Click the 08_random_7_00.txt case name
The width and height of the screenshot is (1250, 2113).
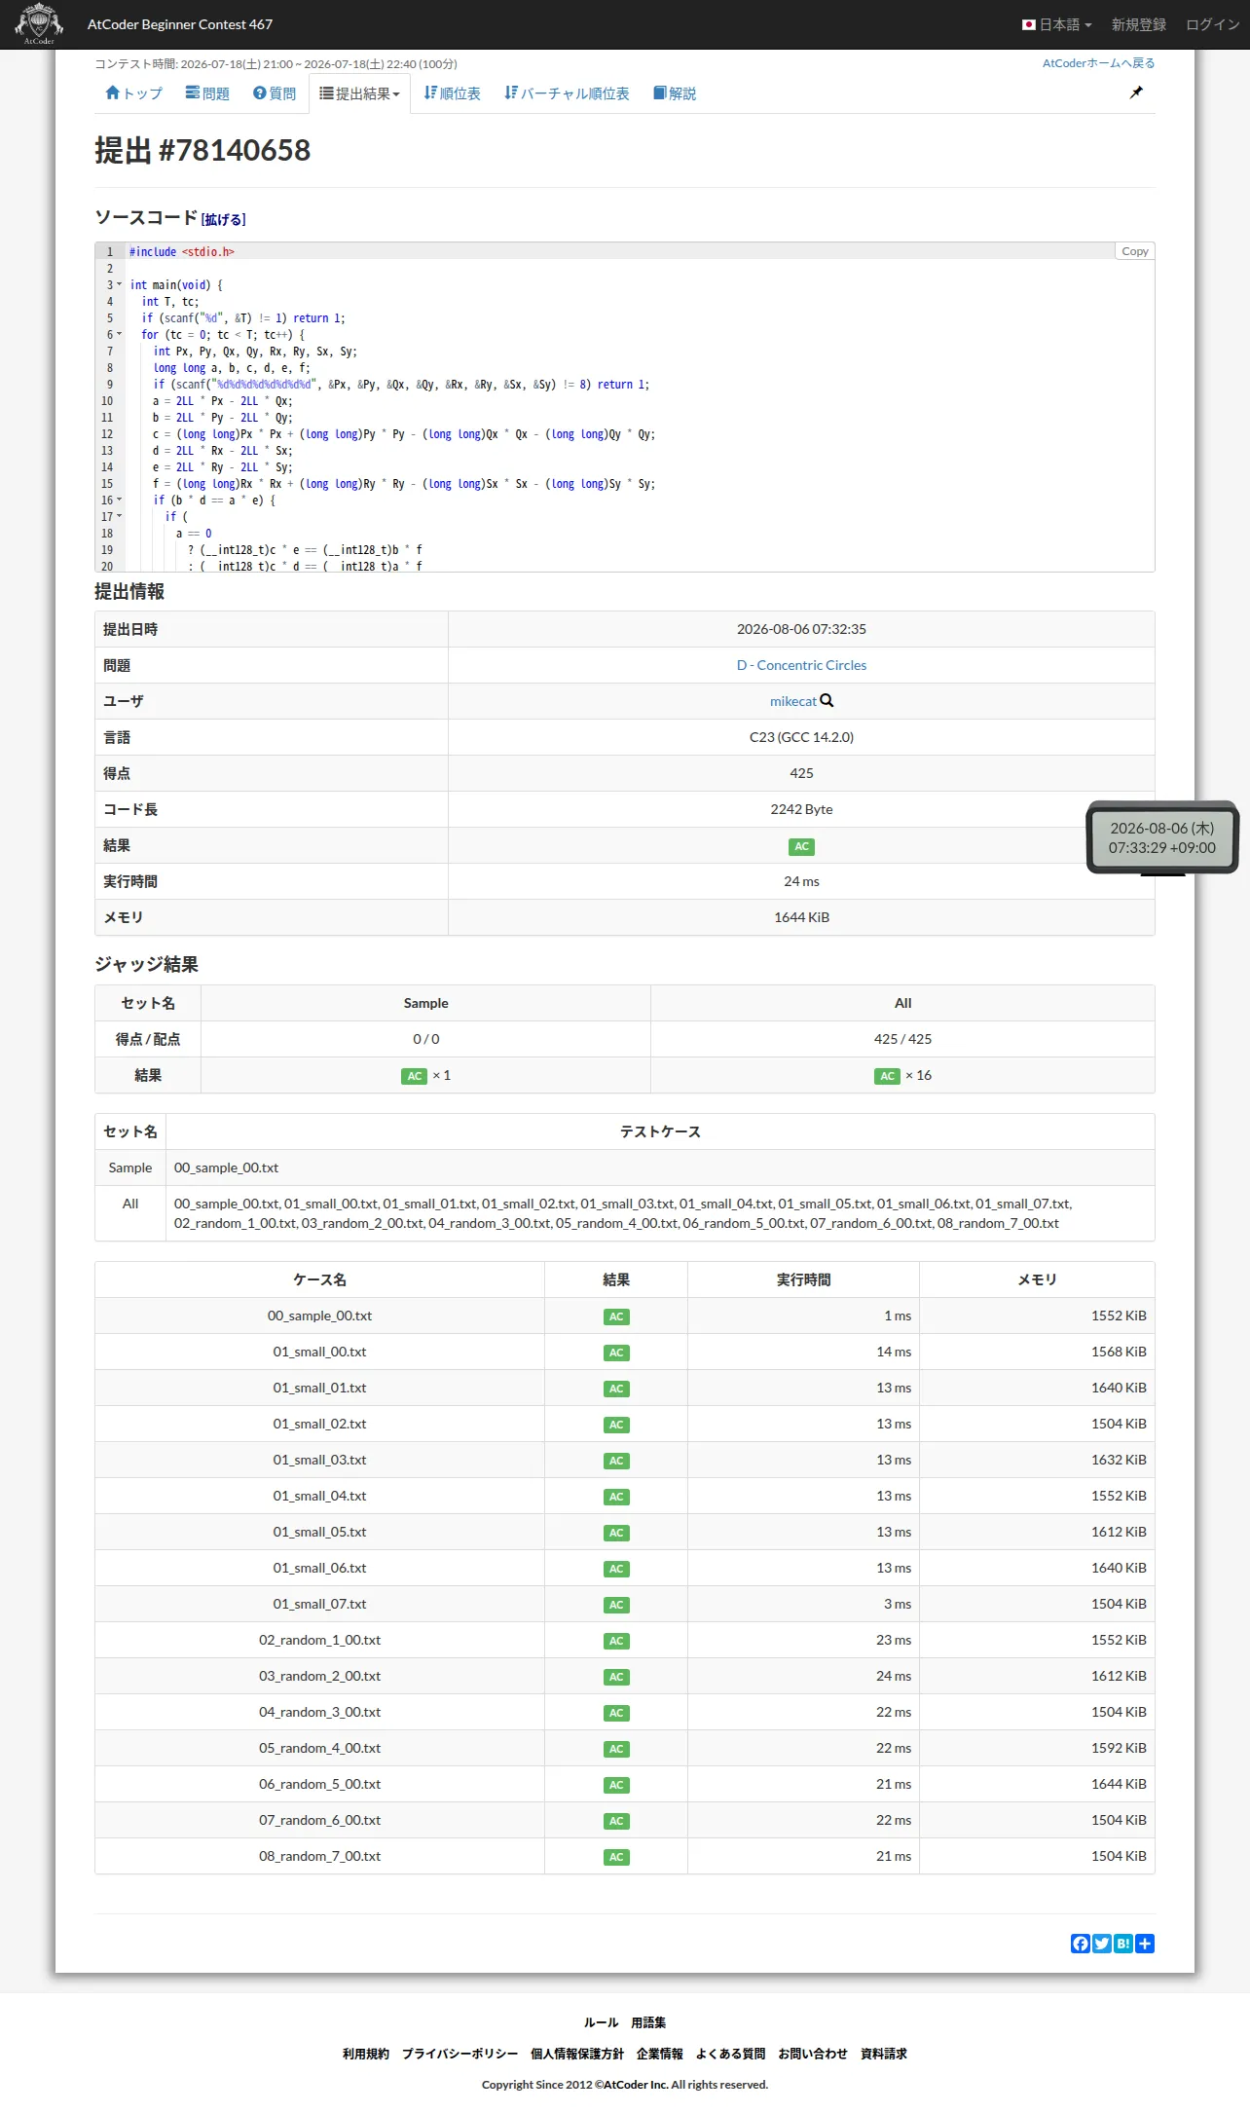point(319,1856)
